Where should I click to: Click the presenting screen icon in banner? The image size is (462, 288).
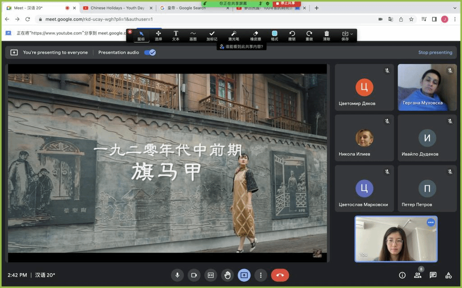[x=14, y=52]
